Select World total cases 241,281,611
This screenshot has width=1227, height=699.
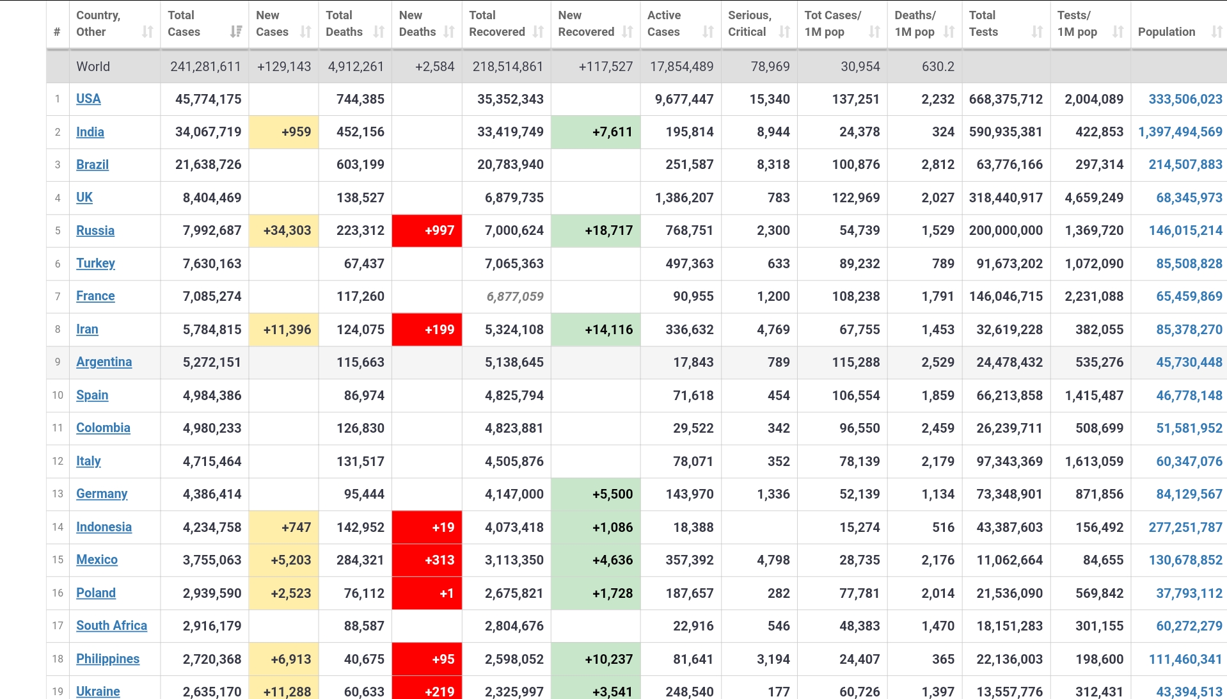click(205, 67)
